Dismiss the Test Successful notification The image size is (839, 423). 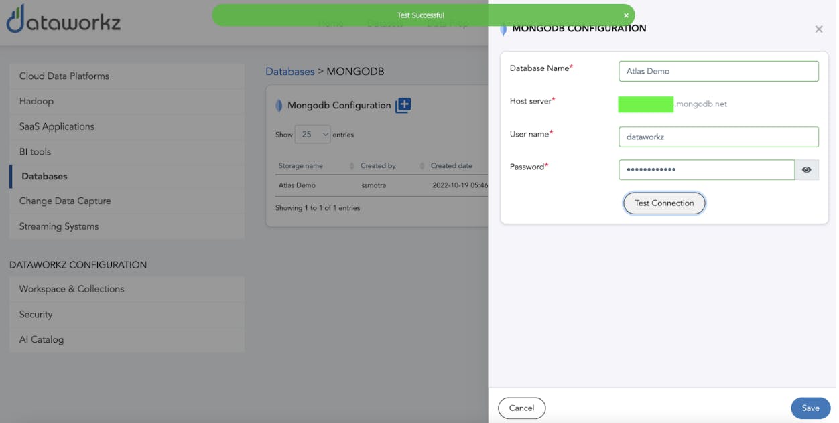625,15
